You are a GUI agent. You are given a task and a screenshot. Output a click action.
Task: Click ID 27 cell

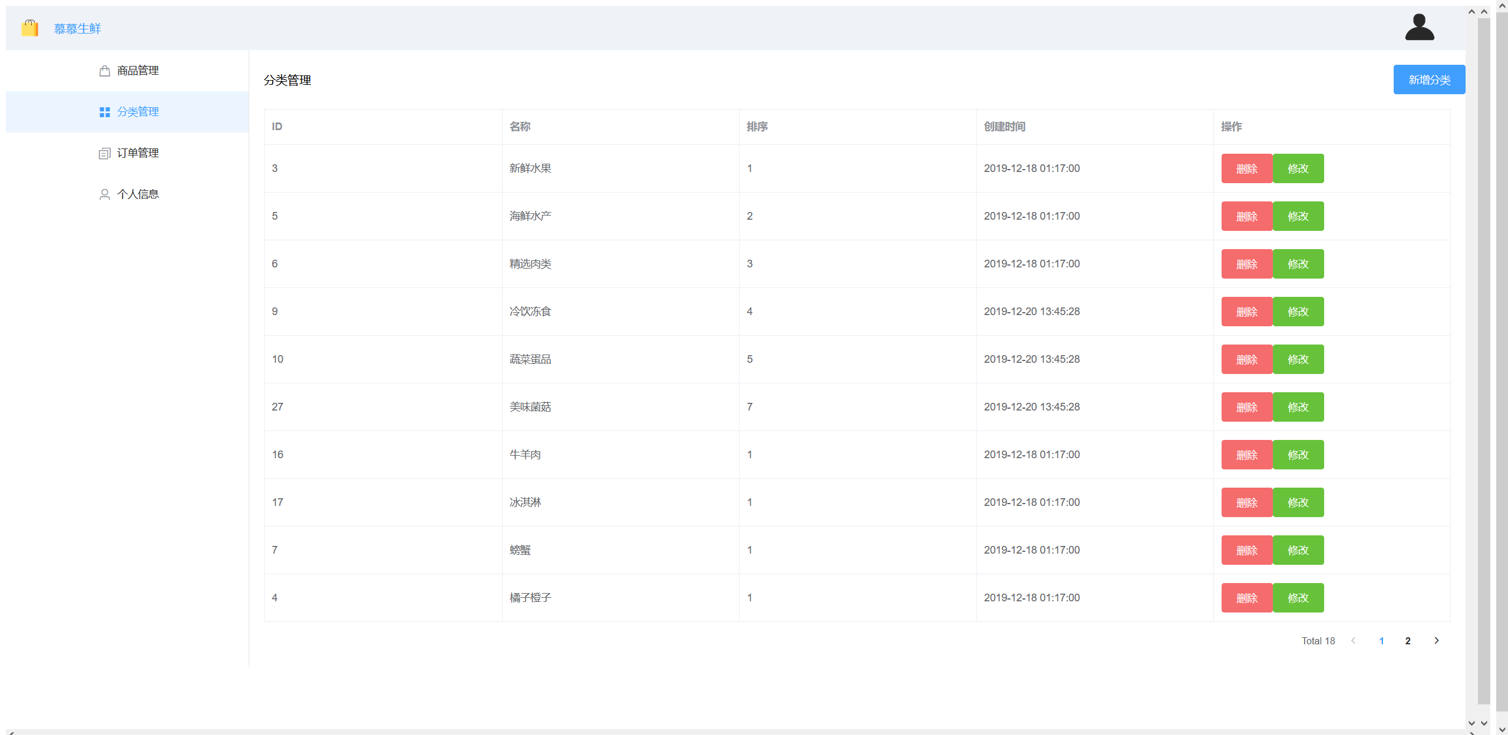pos(383,407)
